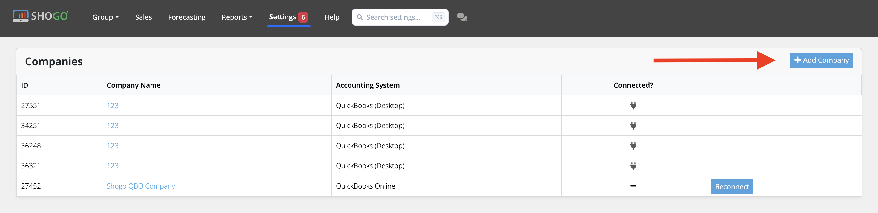The image size is (878, 213).
Task: Open the chat bubbles icon
Action: click(462, 17)
